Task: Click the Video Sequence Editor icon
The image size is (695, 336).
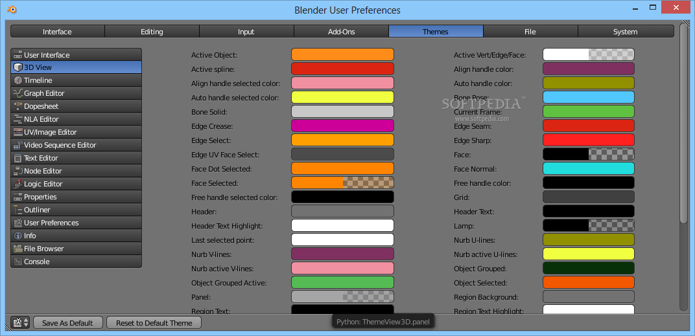Action: [x=18, y=145]
